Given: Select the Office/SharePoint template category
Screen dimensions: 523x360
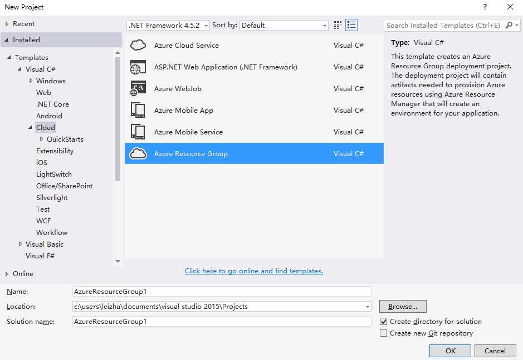Looking at the screenshot, I should pos(65,186).
